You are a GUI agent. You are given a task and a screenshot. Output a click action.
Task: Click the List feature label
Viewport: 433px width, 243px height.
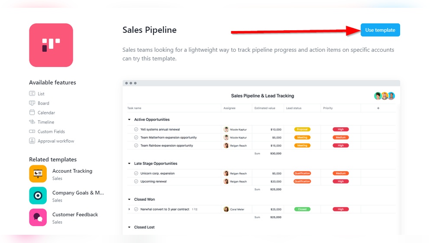click(x=41, y=94)
